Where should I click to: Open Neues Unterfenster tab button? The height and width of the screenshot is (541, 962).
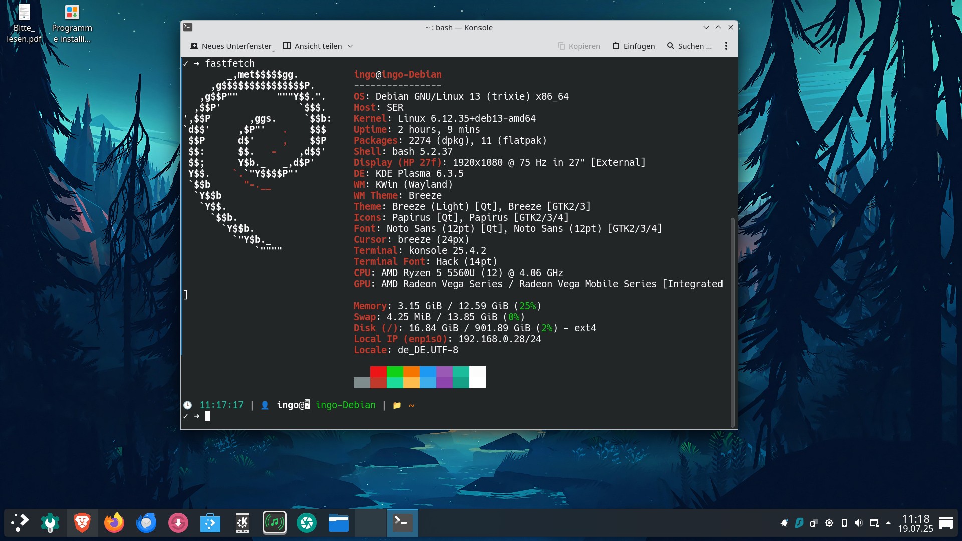(x=231, y=46)
